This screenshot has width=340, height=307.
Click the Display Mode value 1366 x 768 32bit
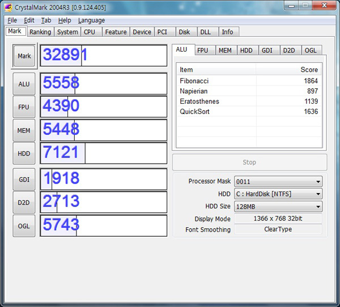(278, 218)
